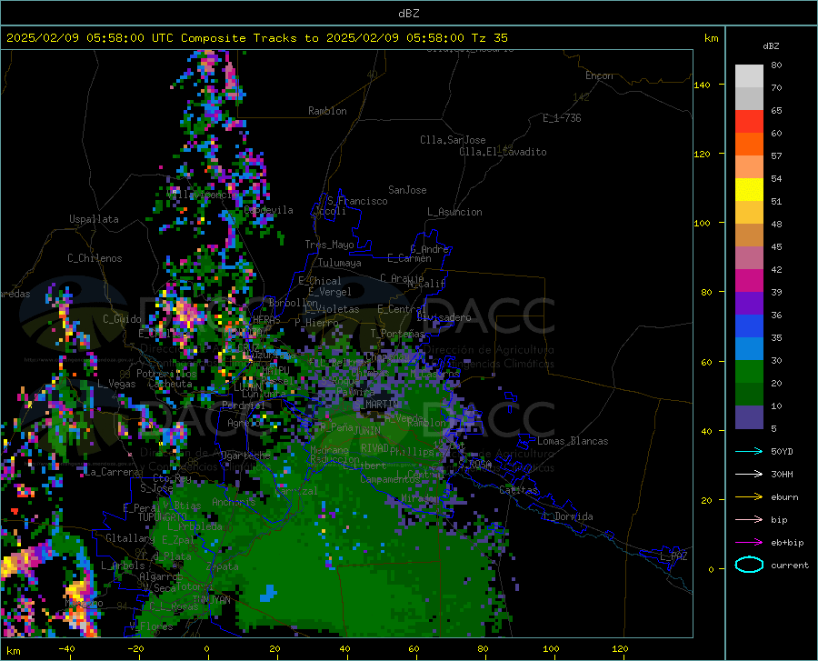Click the Tulumaya label
This screenshot has width=818, height=661.
[339, 263]
